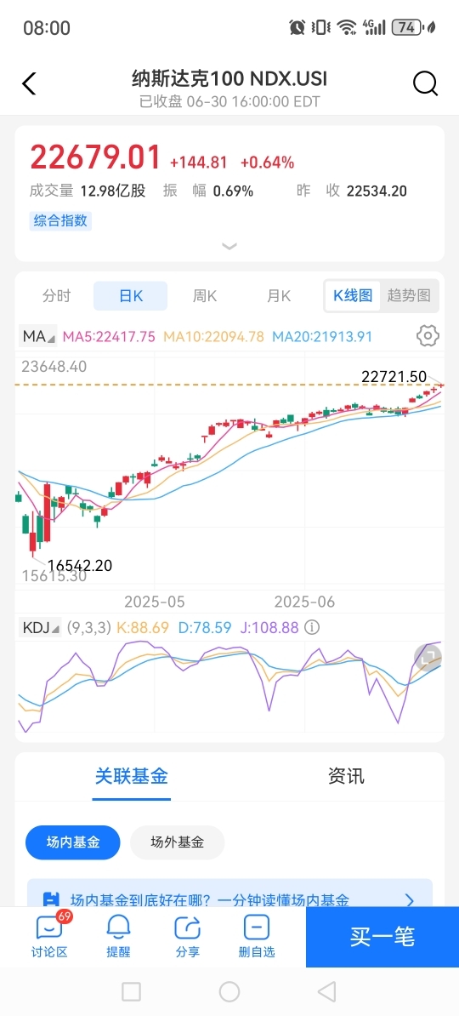This screenshot has height=1016, width=459.
Task: Switch to 周K tab
Action: pos(205,296)
